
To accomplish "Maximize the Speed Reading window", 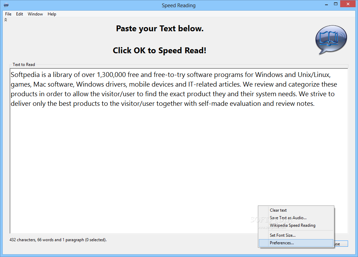I will 335,4.
